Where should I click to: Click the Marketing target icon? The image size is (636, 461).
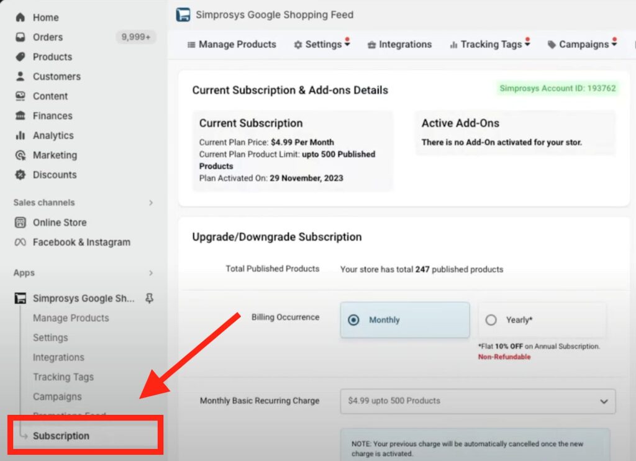click(x=20, y=155)
